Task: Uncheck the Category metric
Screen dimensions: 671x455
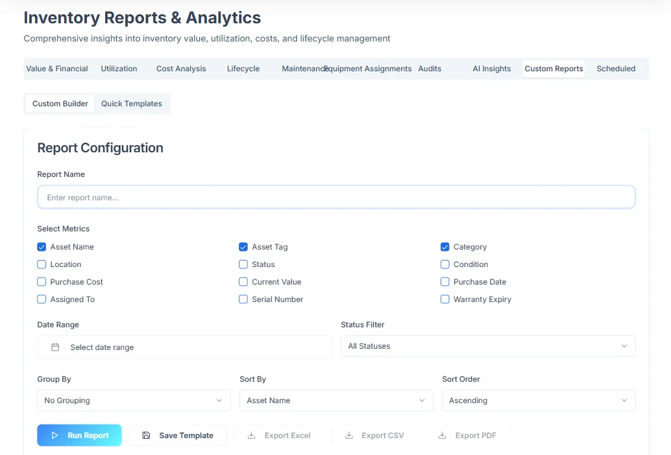Action: coord(445,247)
